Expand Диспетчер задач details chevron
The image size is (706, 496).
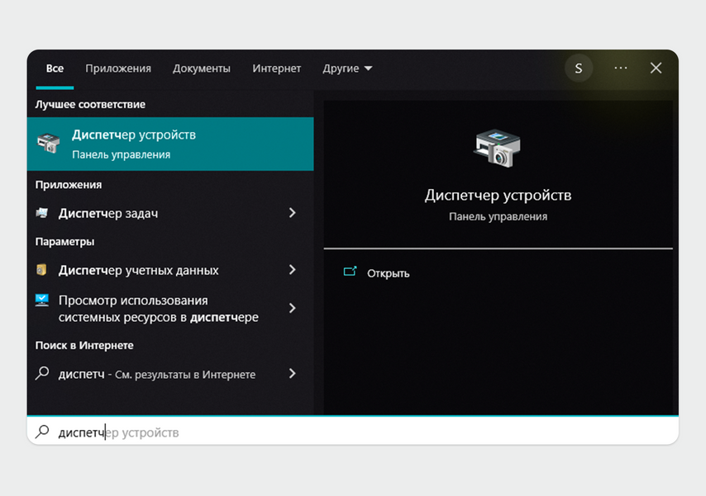pyautogui.click(x=292, y=213)
